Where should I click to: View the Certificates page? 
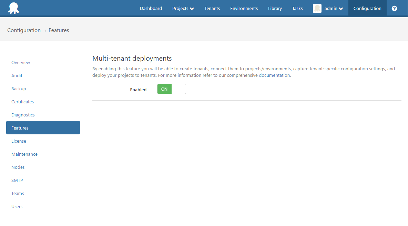pos(22,102)
